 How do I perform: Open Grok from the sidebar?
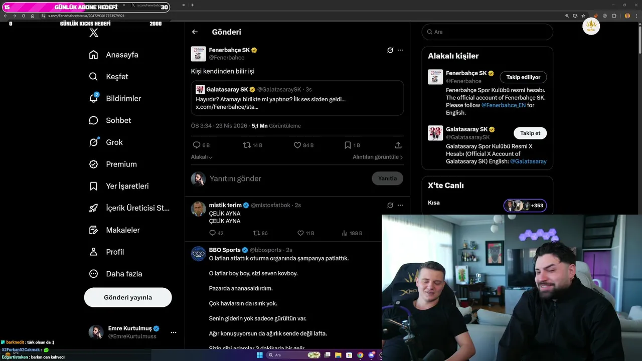point(106,142)
